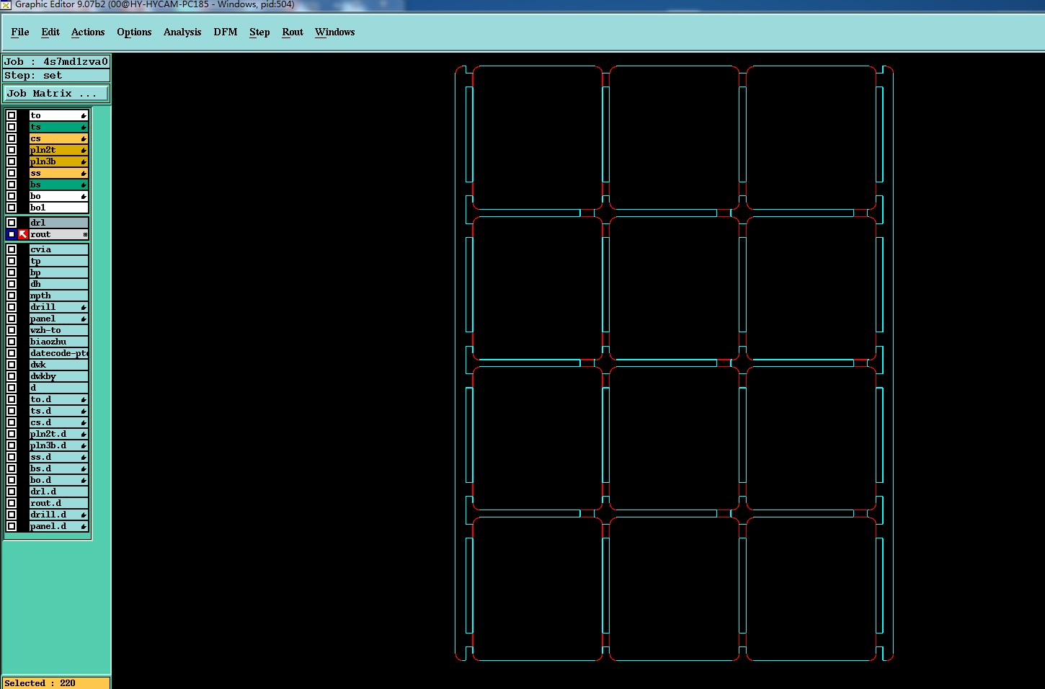Click the Job name field
The height and width of the screenshot is (689, 1045).
coord(56,62)
